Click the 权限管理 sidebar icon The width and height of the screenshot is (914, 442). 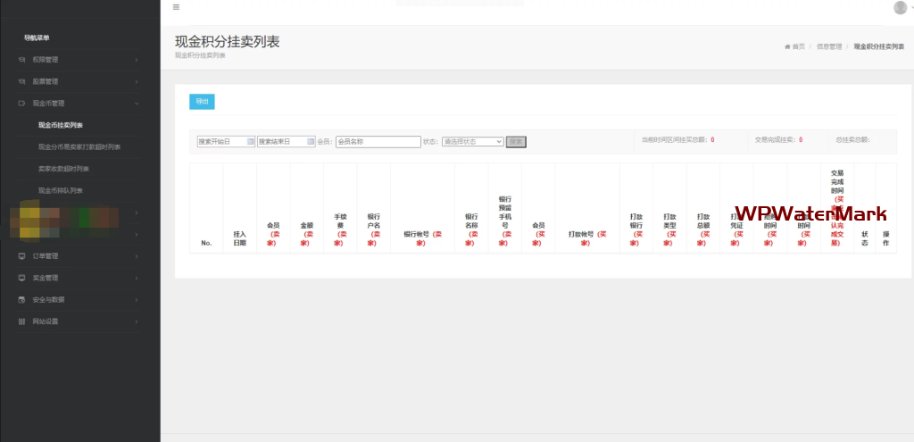[22, 60]
